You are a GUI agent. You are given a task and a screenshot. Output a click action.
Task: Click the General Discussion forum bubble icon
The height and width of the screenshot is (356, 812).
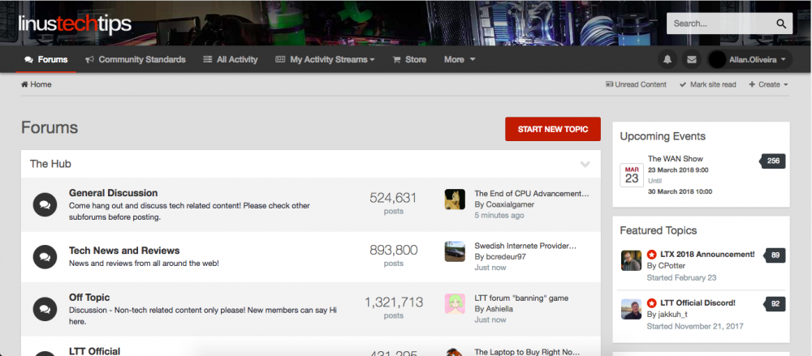(45, 205)
